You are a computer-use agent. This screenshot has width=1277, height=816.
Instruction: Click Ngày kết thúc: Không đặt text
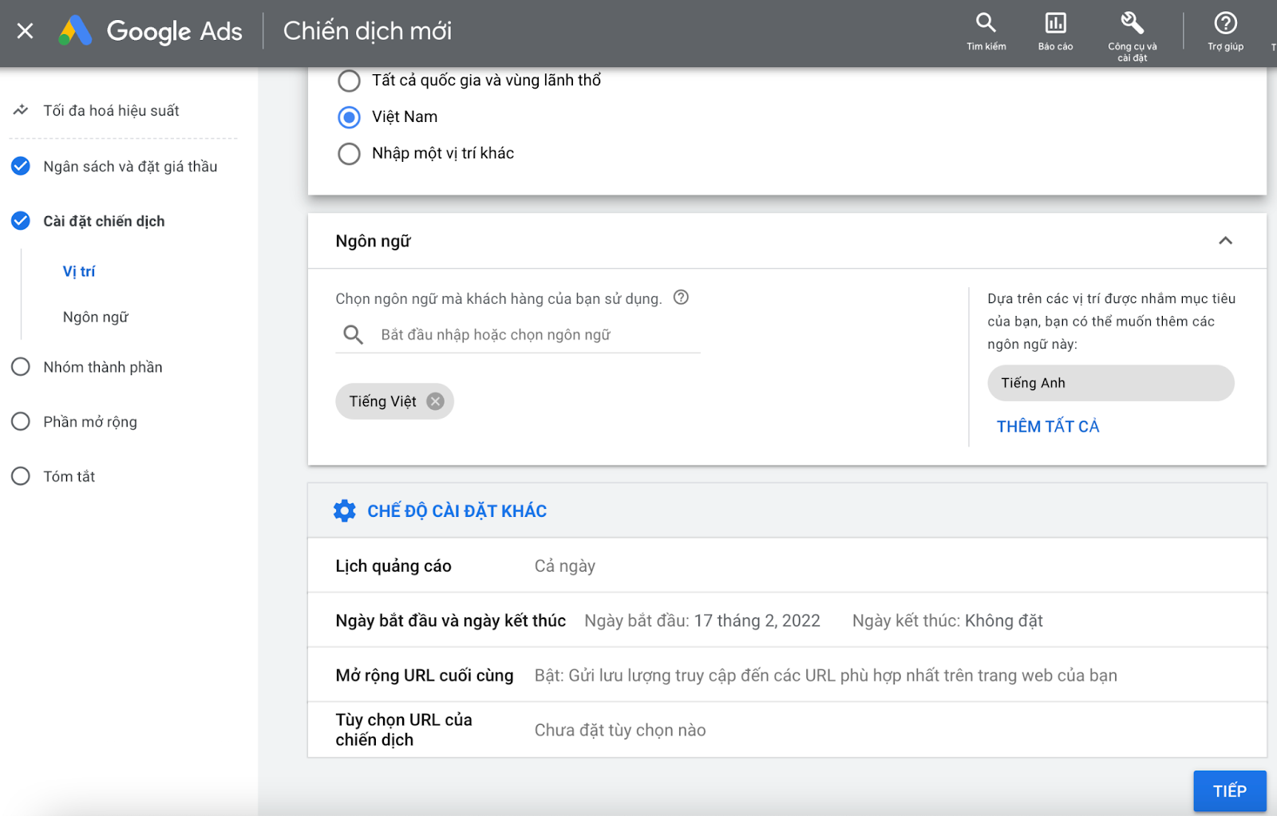click(x=947, y=621)
